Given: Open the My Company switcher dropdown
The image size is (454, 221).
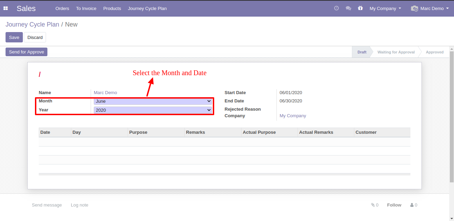Looking at the screenshot, I should pos(385,8).
